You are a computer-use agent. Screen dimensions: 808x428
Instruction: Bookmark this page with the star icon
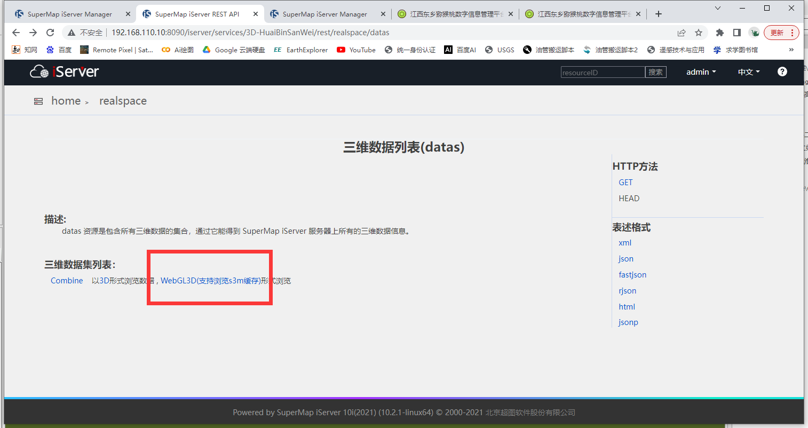[699, 33]
